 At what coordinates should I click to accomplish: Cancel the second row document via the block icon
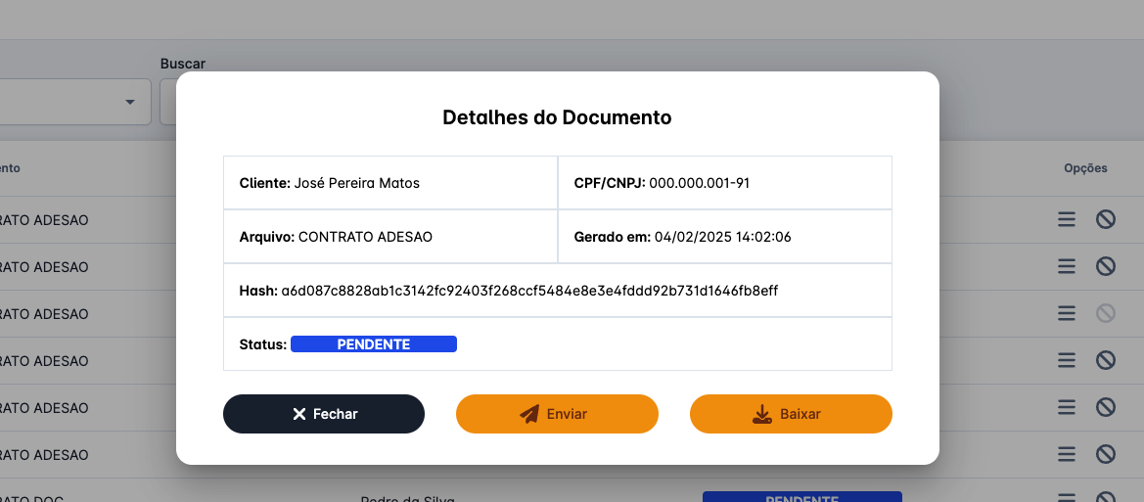(x=1106, y=267)
